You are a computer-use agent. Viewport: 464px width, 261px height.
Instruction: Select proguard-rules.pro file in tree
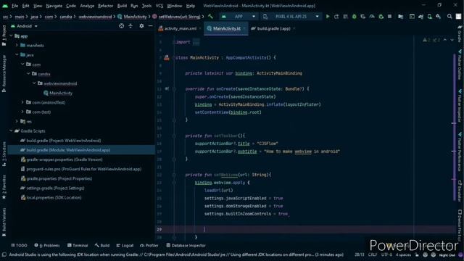pyautogui.click(x=80, y=169)
